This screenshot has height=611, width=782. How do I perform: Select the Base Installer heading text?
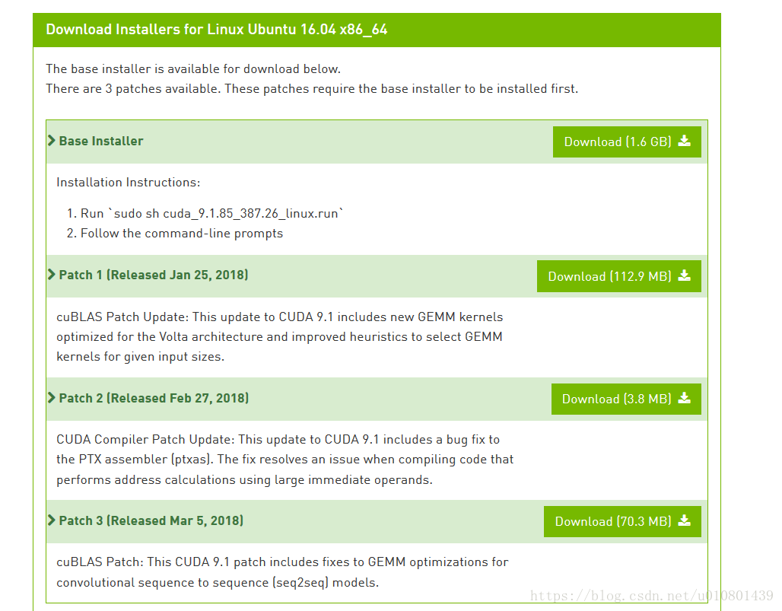101,142
